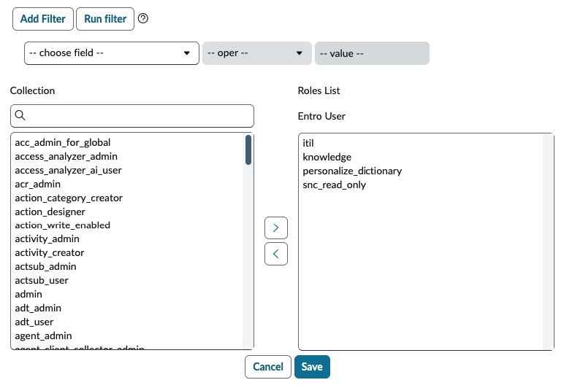Click the Add Filter button
564x388 pixels.
43,19
